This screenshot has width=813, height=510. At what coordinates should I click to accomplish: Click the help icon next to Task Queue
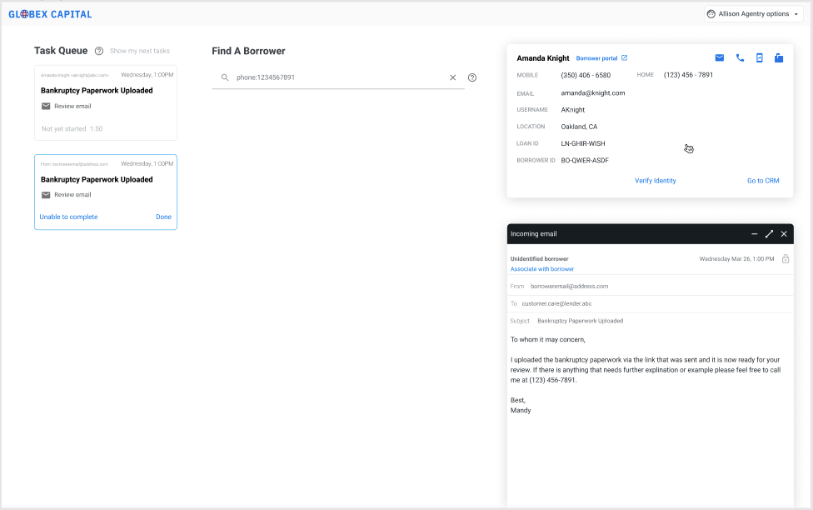pos(99,51)
